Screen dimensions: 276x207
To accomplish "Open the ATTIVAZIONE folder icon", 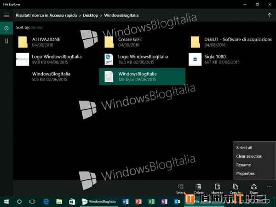I will (x=23, y=42).
